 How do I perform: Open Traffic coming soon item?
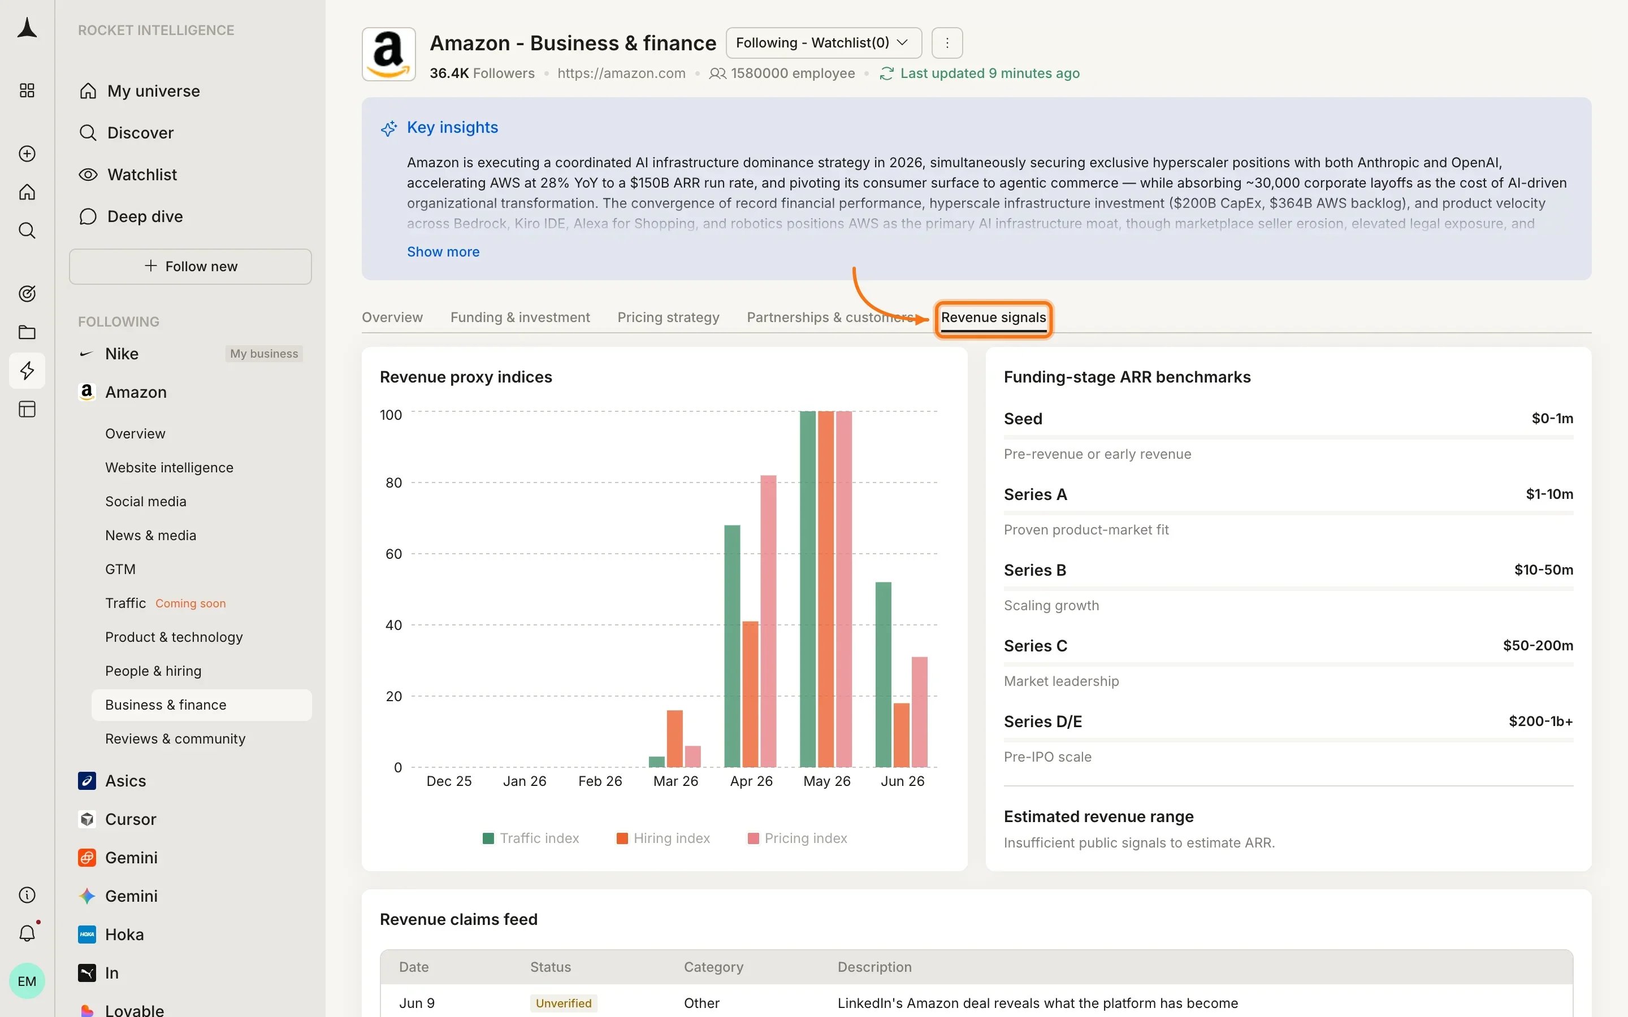coord(166,603)
